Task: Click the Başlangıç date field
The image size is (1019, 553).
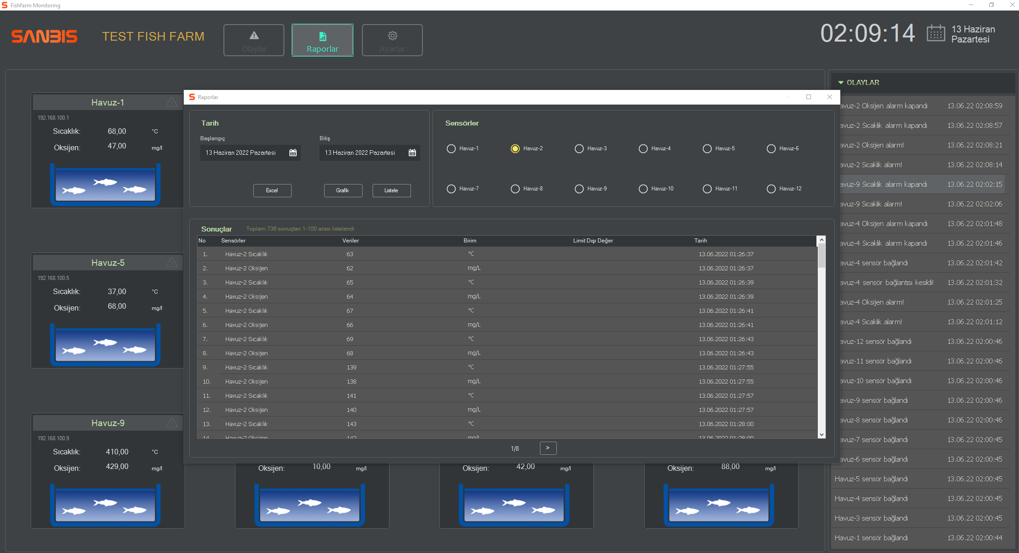Action: (250, 153)
